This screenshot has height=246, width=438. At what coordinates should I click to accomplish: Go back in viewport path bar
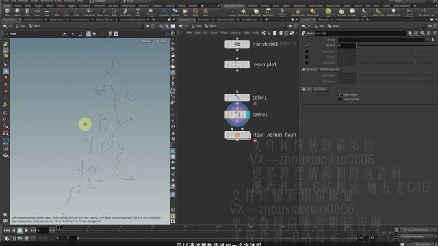5,26
